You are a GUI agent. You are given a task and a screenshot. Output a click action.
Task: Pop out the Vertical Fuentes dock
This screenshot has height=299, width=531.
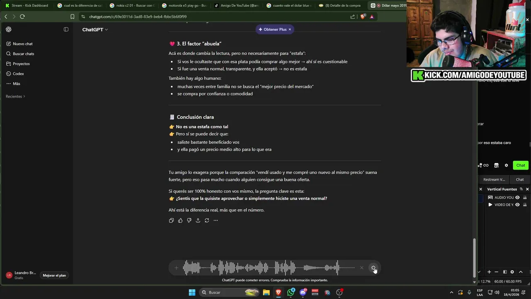[521, 189]
